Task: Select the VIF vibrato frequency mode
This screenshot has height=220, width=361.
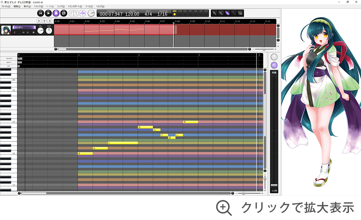Action: (201, 13)
